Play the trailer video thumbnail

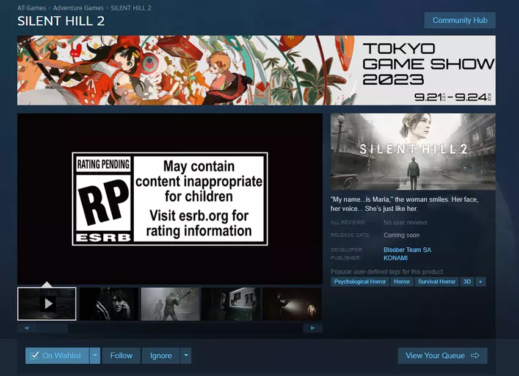click(x=47, y=303)
